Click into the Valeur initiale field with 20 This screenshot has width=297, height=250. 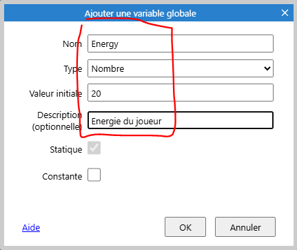point(181,93)
